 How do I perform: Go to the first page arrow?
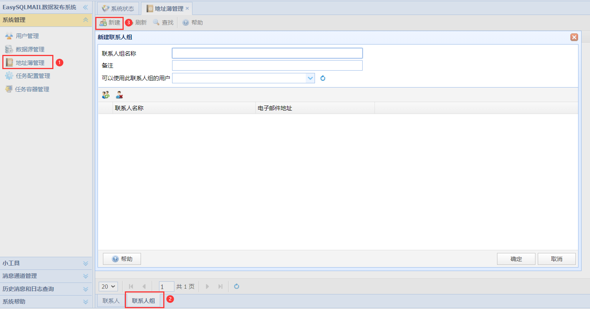(x=131, y=286)
